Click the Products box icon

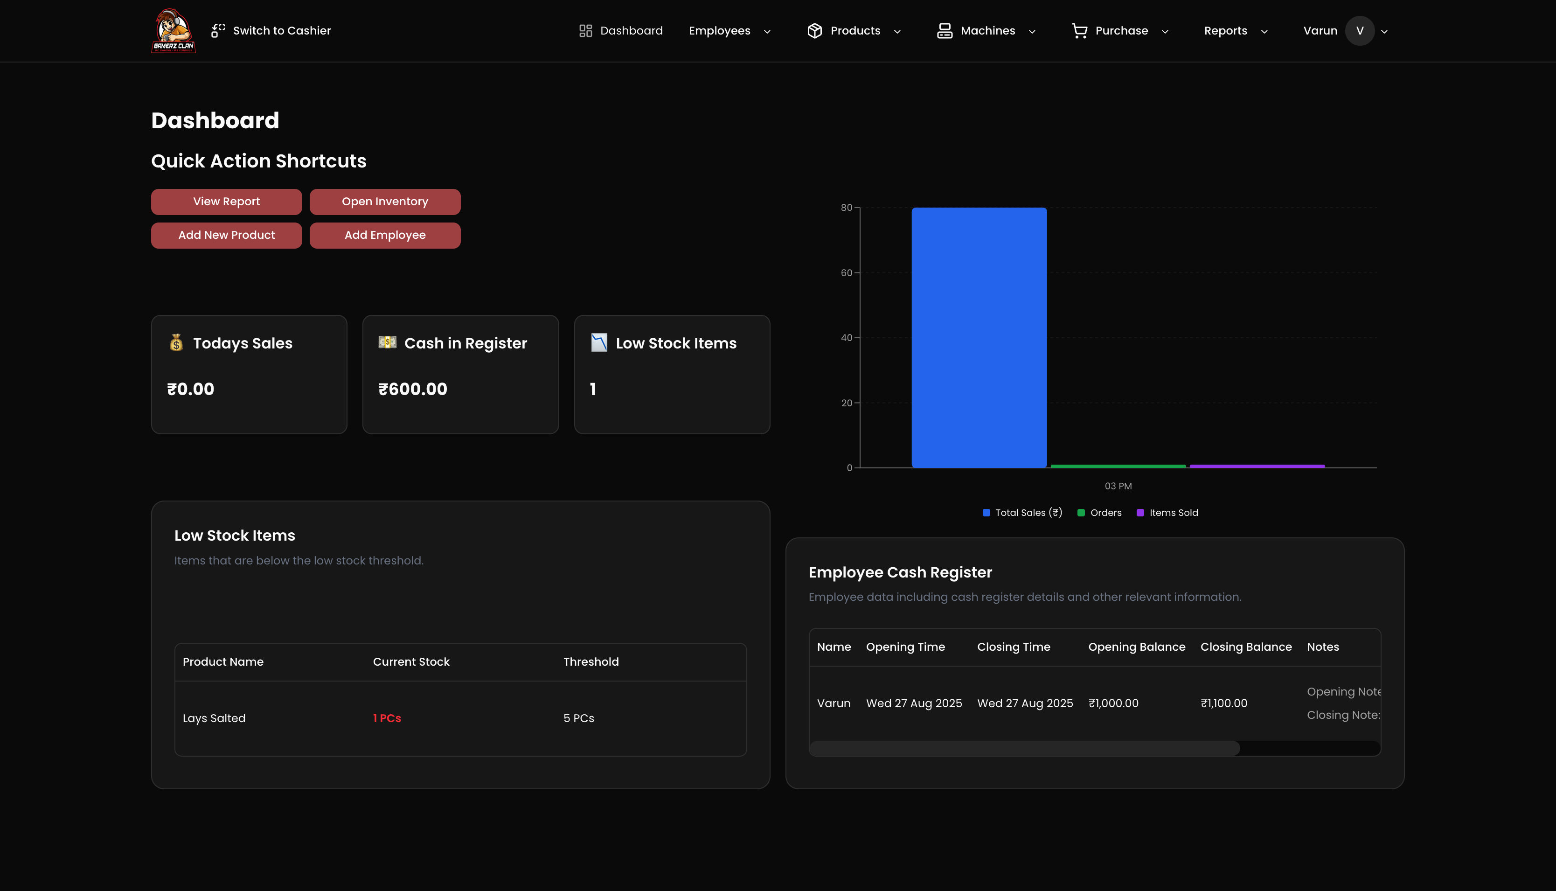tap(814, 31)
